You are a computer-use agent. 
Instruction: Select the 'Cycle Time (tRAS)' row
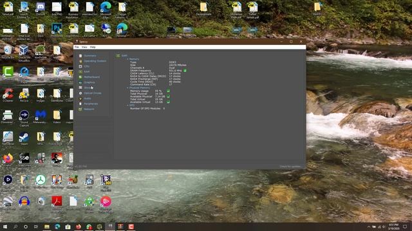click(x=155, y=81)
